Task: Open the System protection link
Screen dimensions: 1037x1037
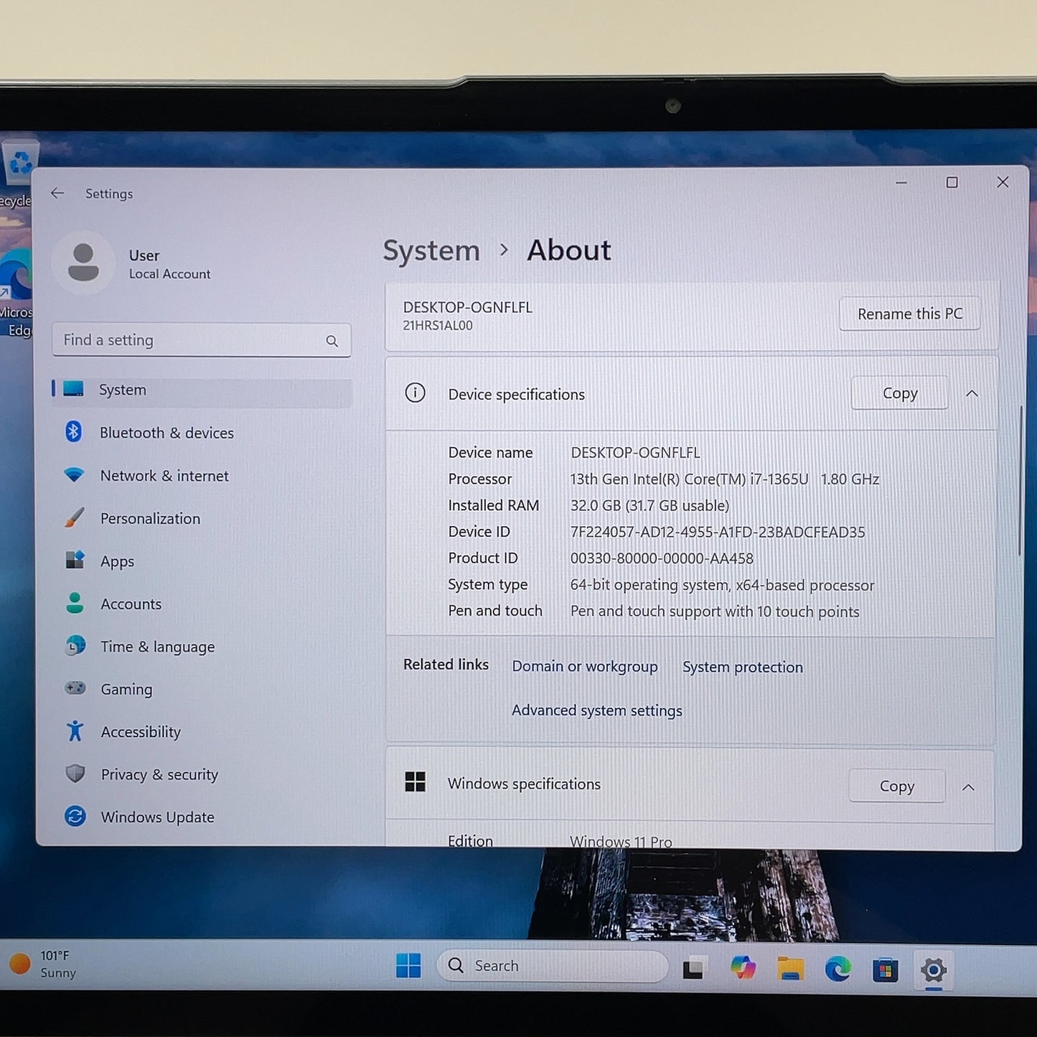Action: tap(743, 667)
